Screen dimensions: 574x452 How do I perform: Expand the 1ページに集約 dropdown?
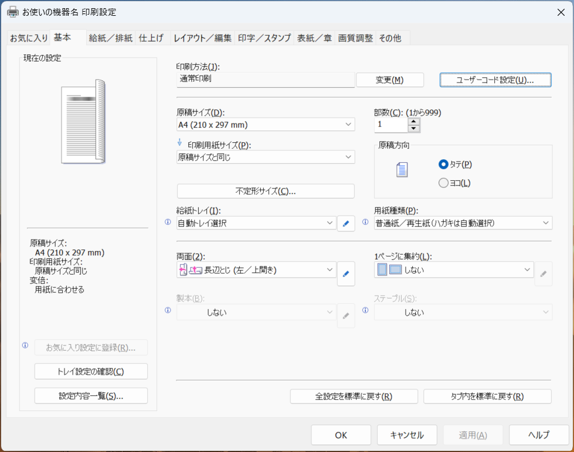click(454, 270)
